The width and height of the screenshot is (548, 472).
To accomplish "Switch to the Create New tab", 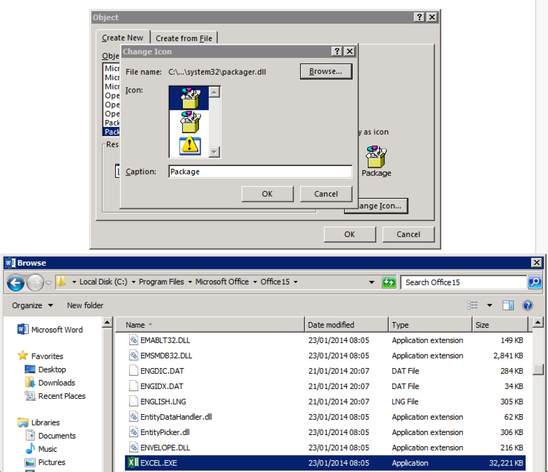I will (x=122, y=38).
